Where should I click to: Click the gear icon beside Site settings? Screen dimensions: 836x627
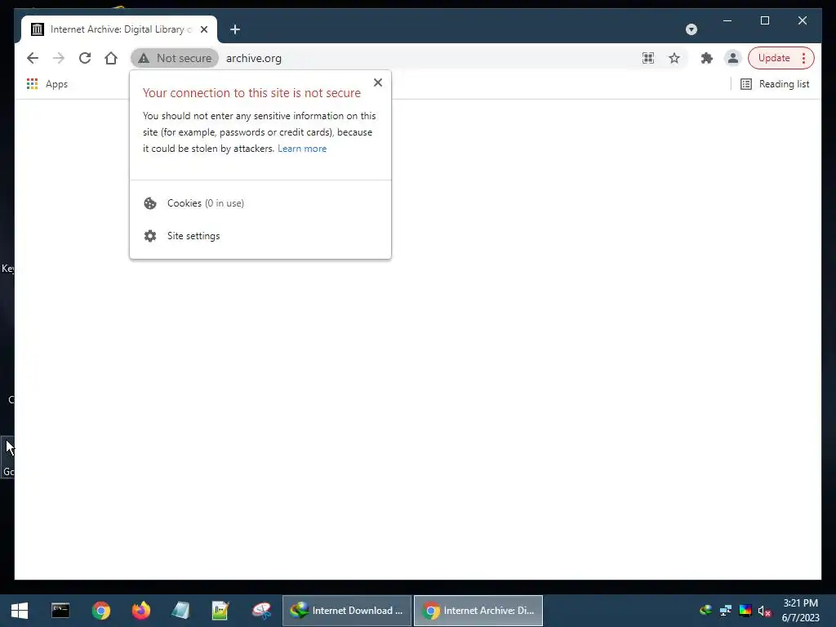pyautogui.click(x=150, y=236)
